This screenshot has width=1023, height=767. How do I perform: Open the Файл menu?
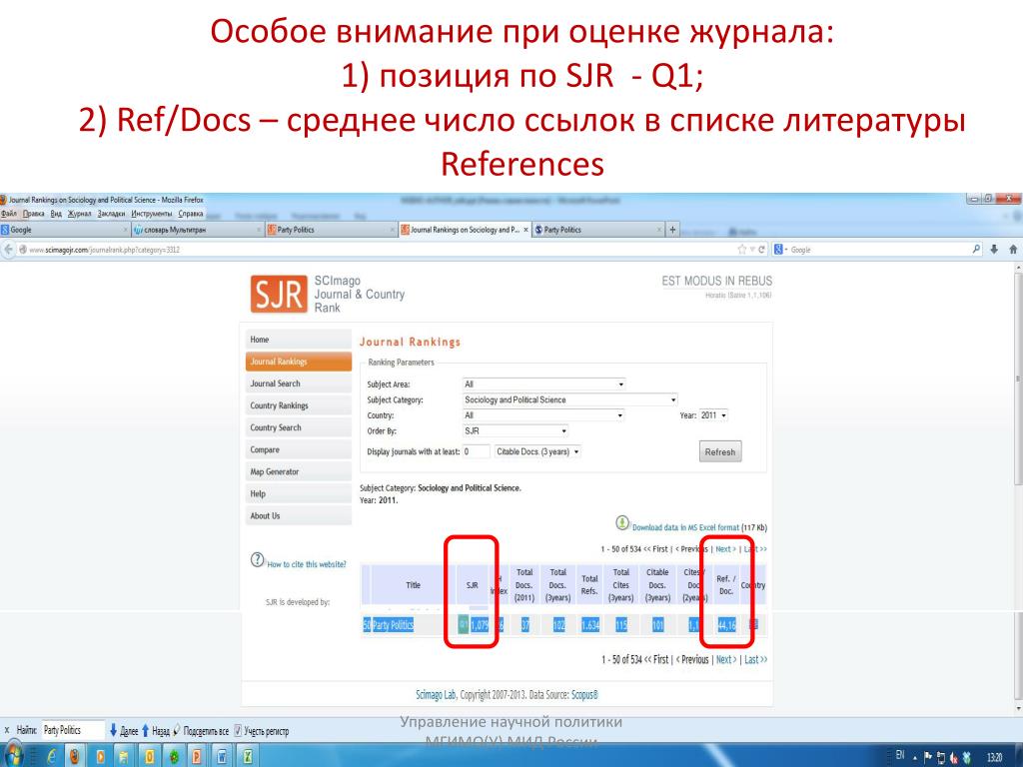point(8,214)
